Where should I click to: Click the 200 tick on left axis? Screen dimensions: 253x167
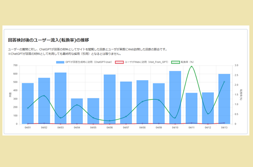15,107
